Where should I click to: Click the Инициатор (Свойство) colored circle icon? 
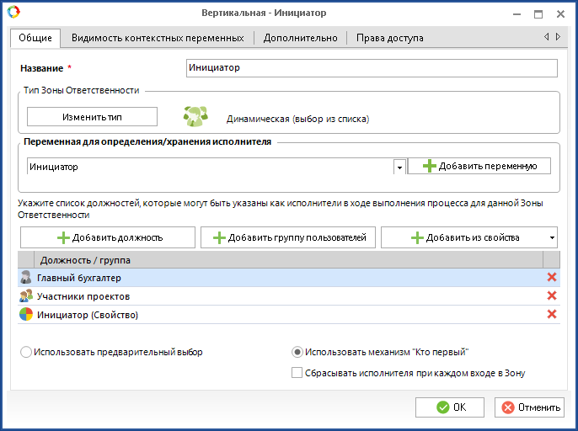26,314
